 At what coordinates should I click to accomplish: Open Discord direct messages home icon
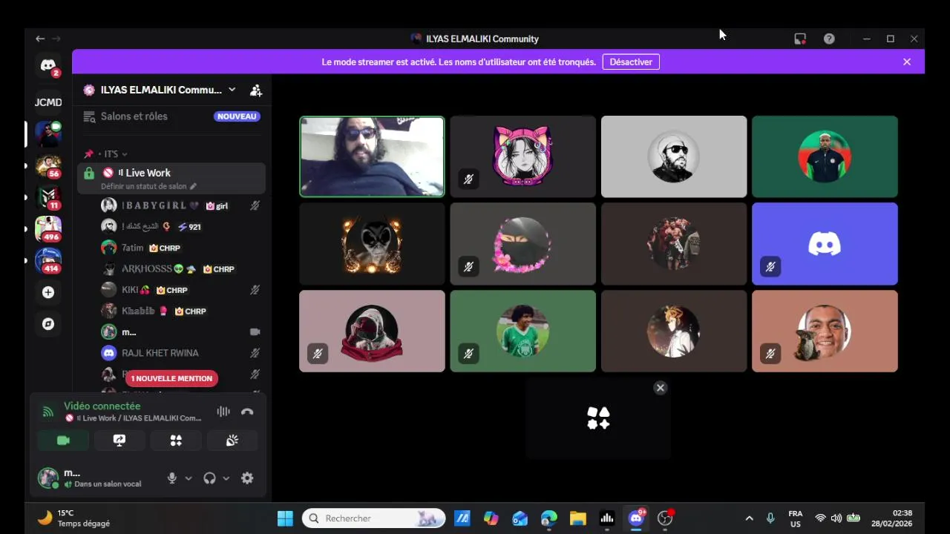pos(48,66)
